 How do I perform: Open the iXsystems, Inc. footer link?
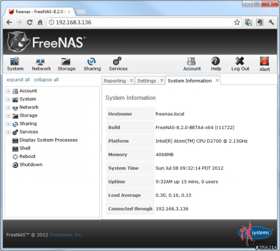tap(66, 235)
